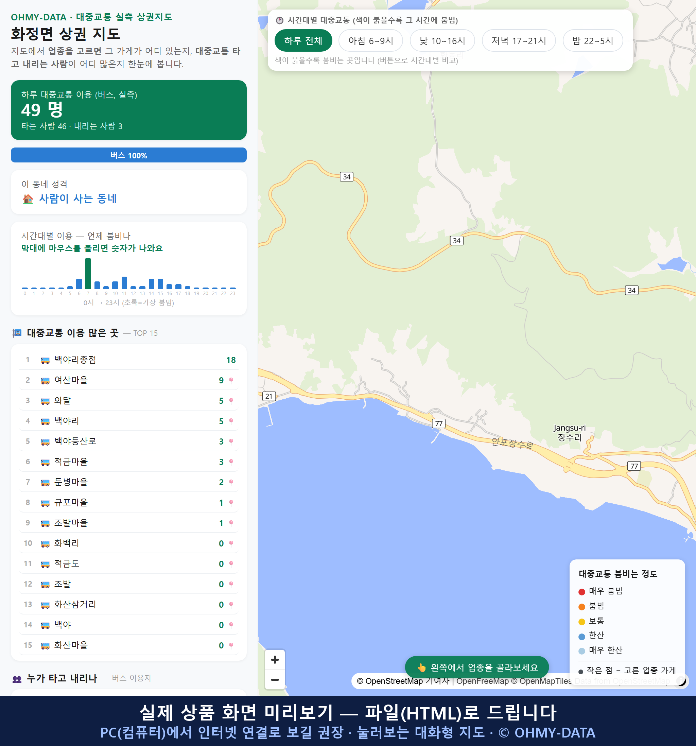Click the pin icon for 화산마을
Image resolution: width=696 pixels, height=746 pixels.
pos(231,645)
